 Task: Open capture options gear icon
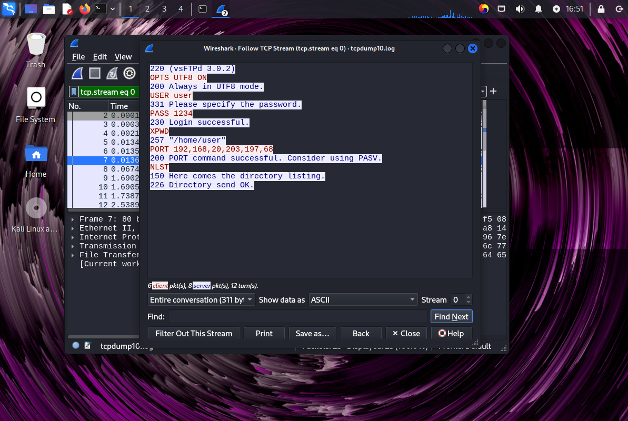click(129, 73)
